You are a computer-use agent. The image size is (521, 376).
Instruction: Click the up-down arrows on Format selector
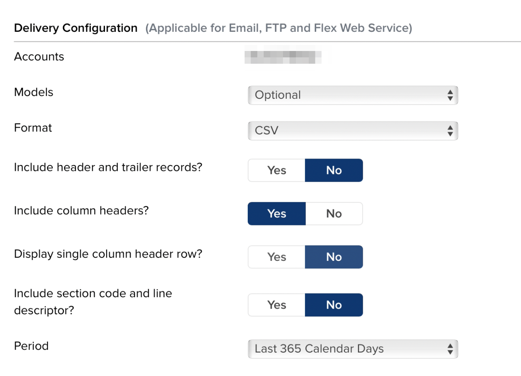449,130
